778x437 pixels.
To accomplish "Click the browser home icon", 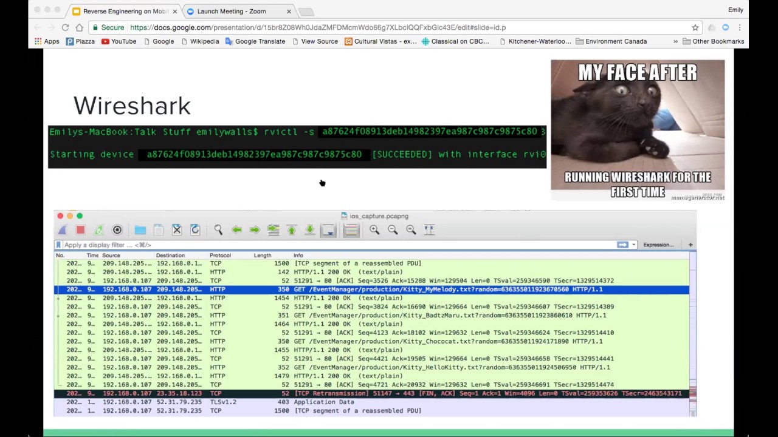I will (79, 27).
